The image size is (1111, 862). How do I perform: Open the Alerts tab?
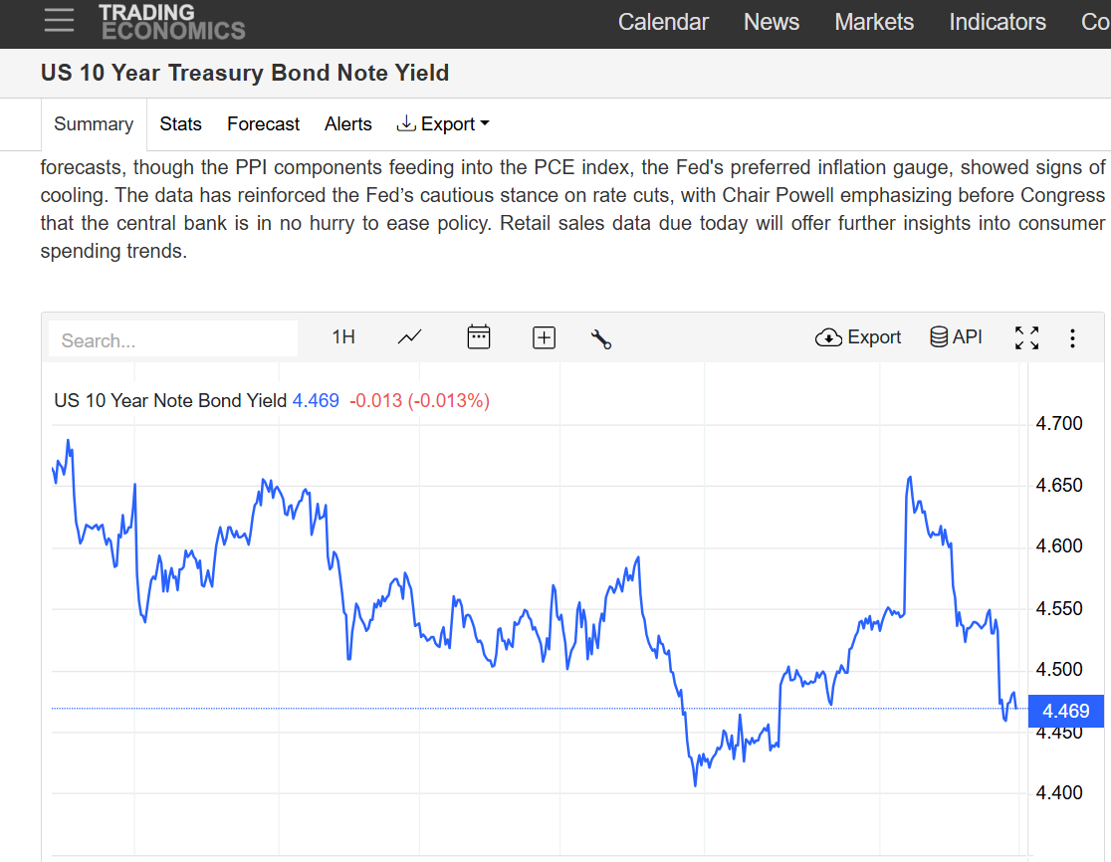click(x=348, y=124)
